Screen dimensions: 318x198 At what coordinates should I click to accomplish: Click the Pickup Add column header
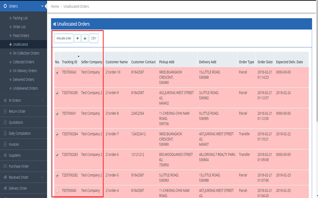coord(167,62)
